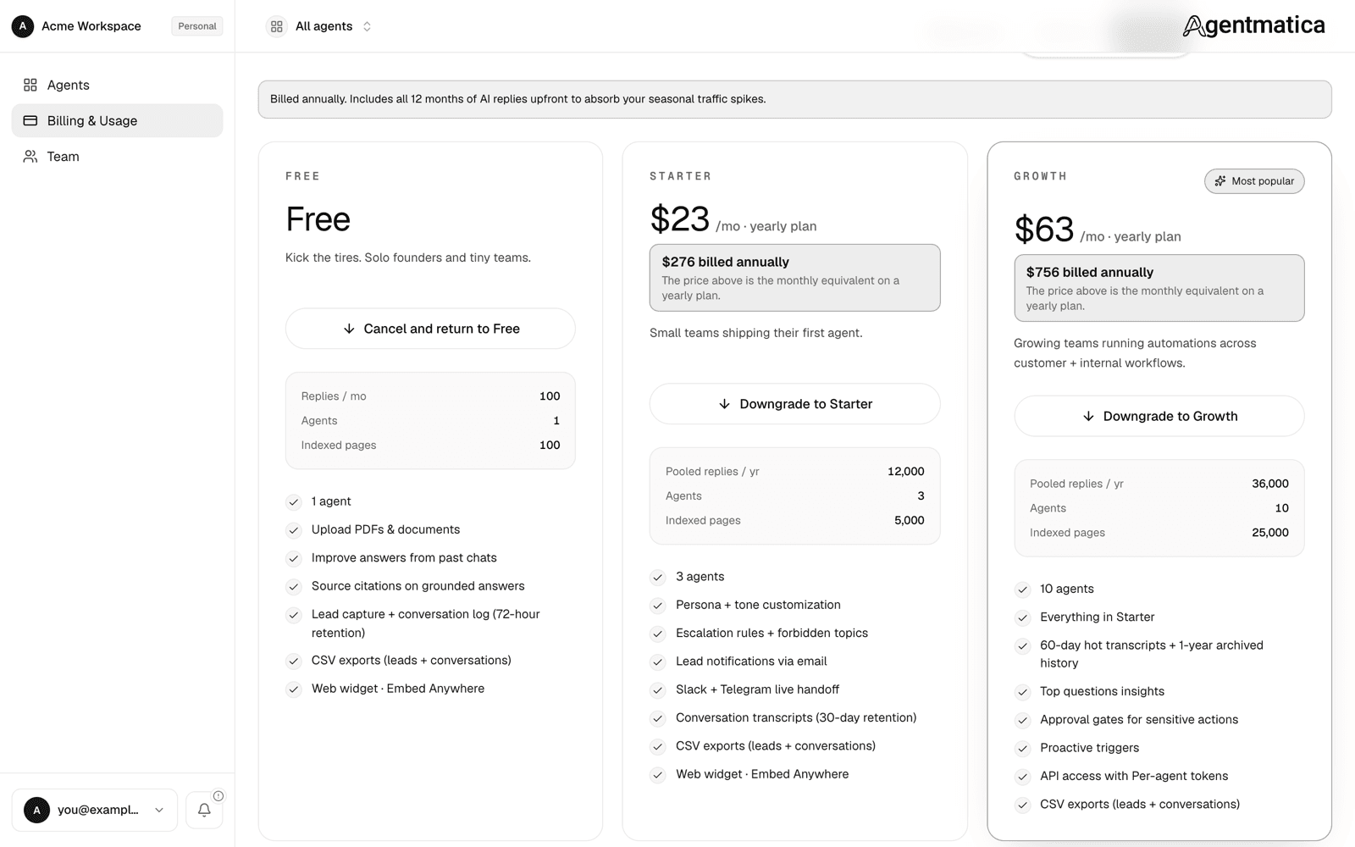The image size is (1355, 847).
Task: Click the grid icon beside All agents
Action: (x=277, y=26)
